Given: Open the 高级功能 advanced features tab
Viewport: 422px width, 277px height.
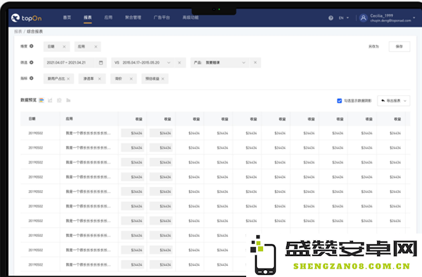Looking at the screenshot, I should pos(191,18).
